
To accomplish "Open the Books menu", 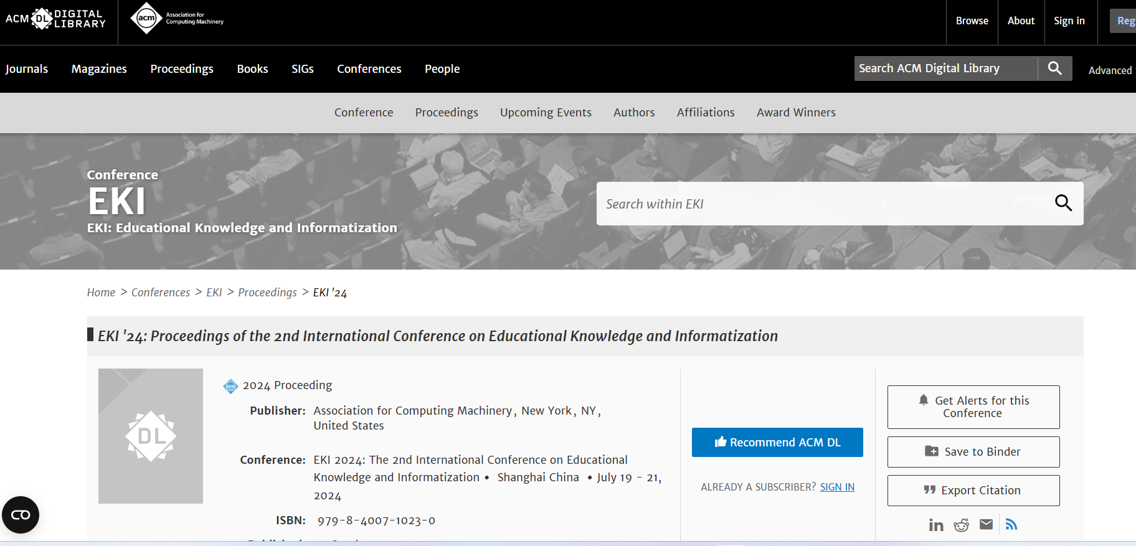I will tap(252, 68).
